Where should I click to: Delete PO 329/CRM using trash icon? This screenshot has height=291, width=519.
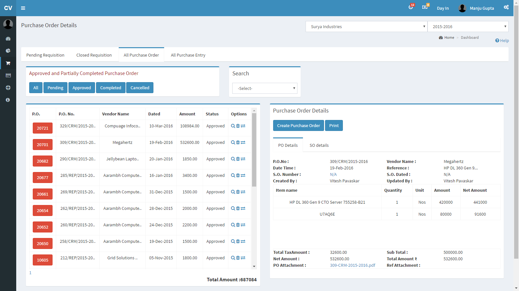[x=238, y=126]
